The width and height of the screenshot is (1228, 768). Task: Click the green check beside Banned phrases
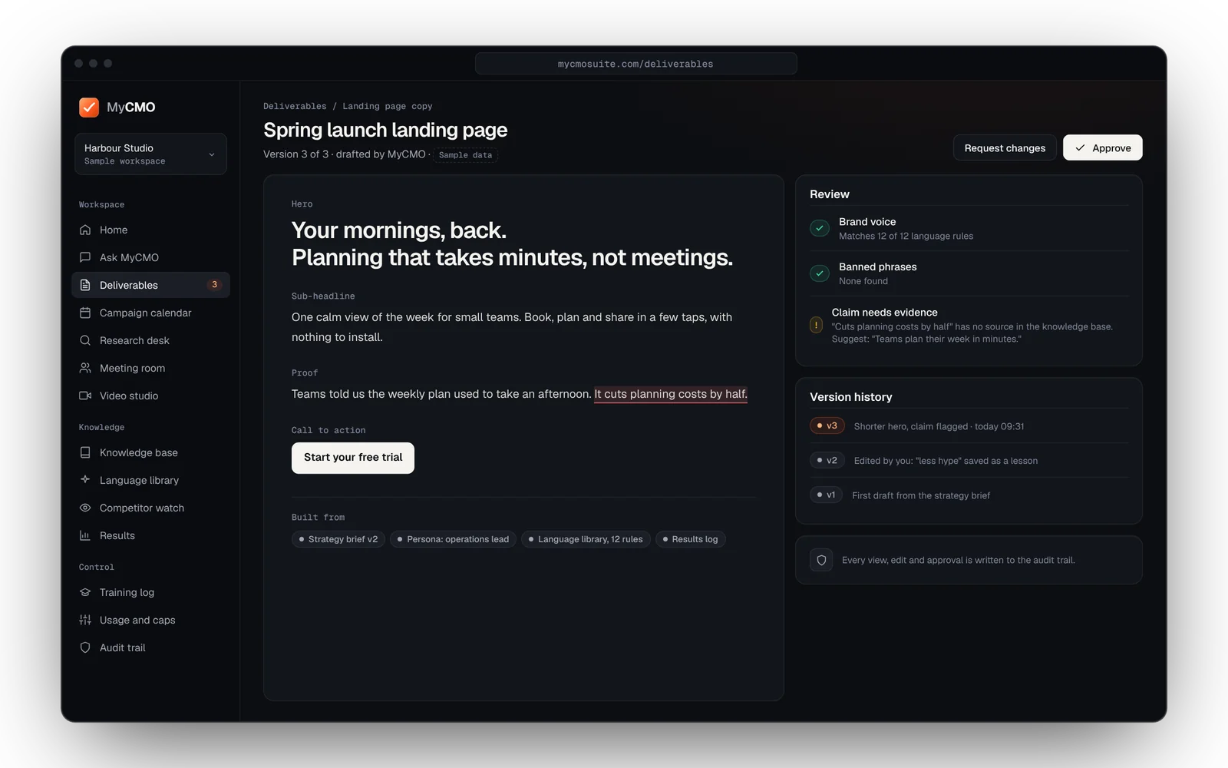click(x=820, y=273)
